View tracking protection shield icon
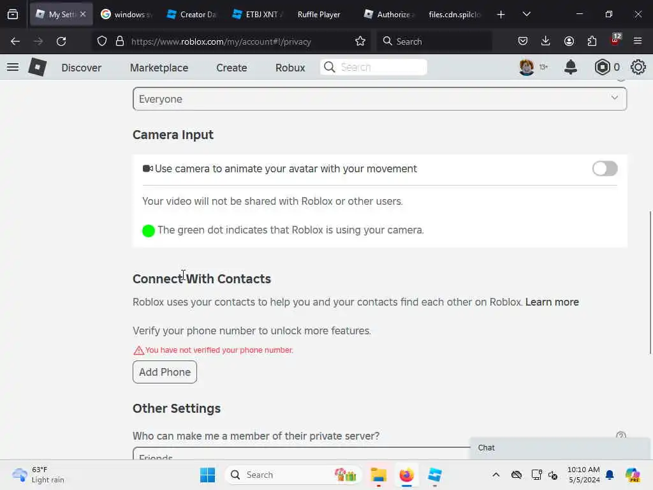Image resolution: width=653 pixels, height=490 pixels. (x=102, y=41)
